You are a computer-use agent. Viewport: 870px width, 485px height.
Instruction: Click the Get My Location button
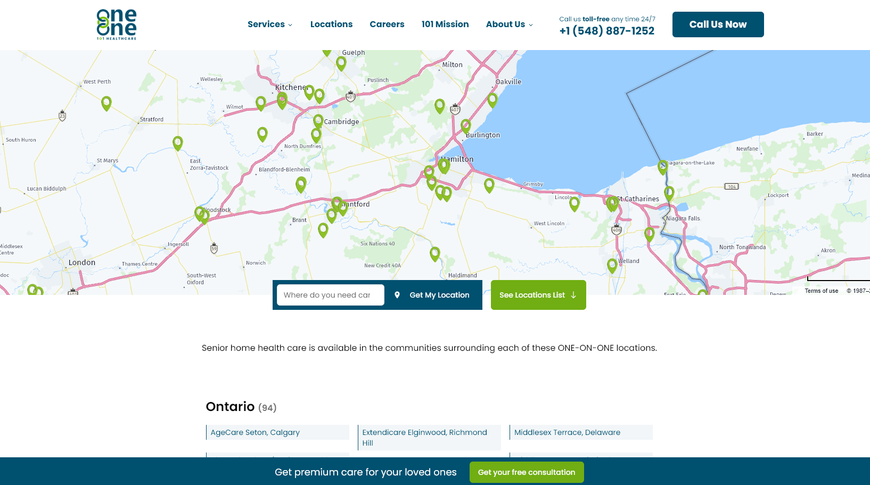tap(432, 295)
